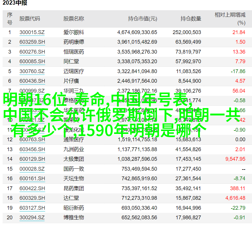This screenshot has height=226, width=252.
Task: Click the 300294.SZ stock link
Action: click(x=32, y=218)
